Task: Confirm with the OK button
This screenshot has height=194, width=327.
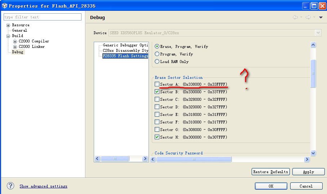Action: 271,186
